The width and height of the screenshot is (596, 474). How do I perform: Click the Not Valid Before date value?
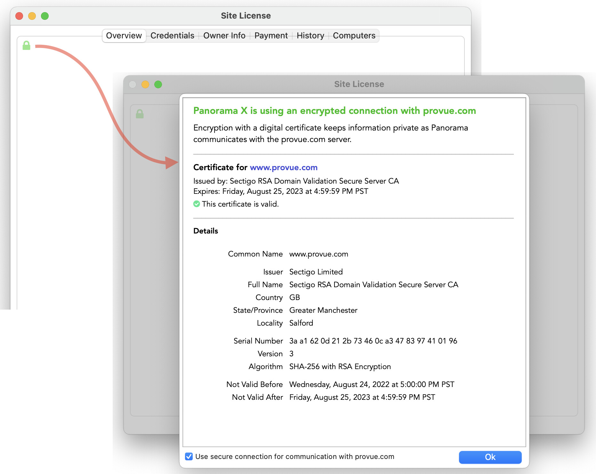pos(372,384)
